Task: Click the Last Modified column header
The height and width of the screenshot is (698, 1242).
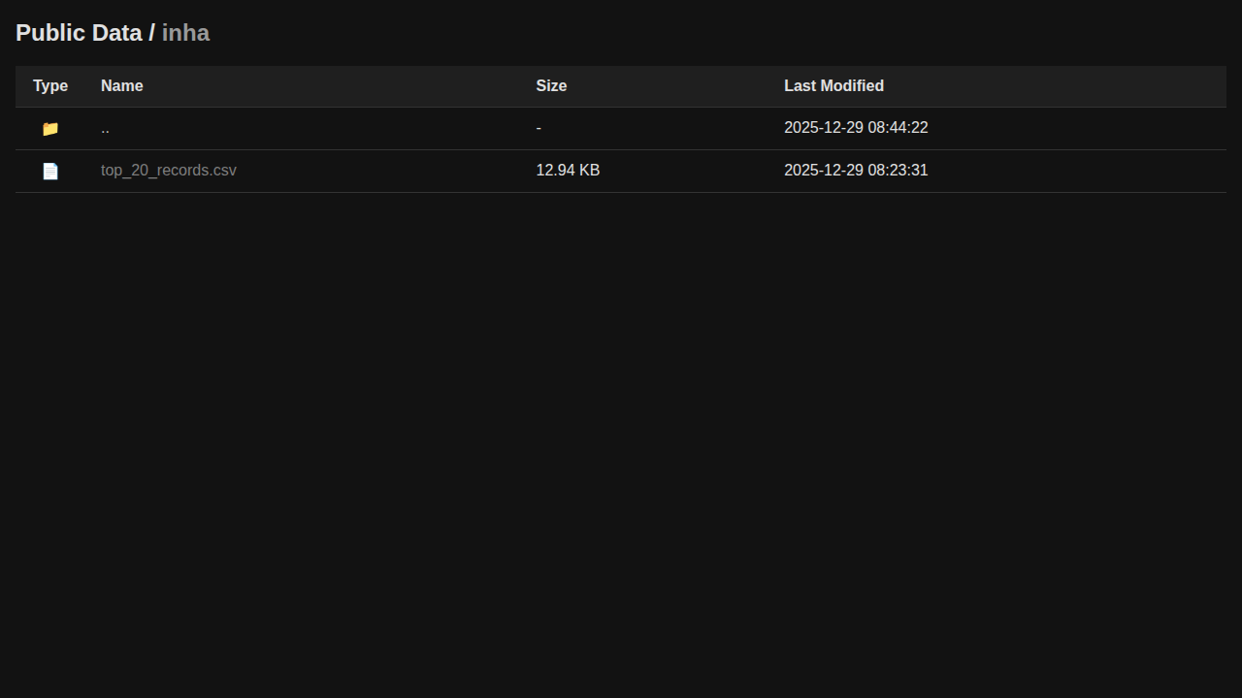Action: (x=833, y=86)
